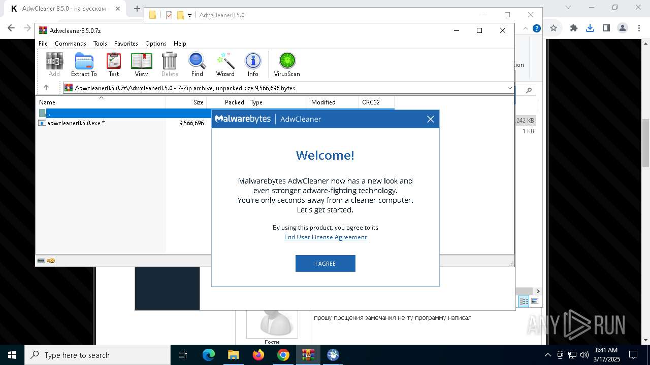Sort by CRC32 column header
The height and width of the screenshot is (365, 650).
[376, 102]
